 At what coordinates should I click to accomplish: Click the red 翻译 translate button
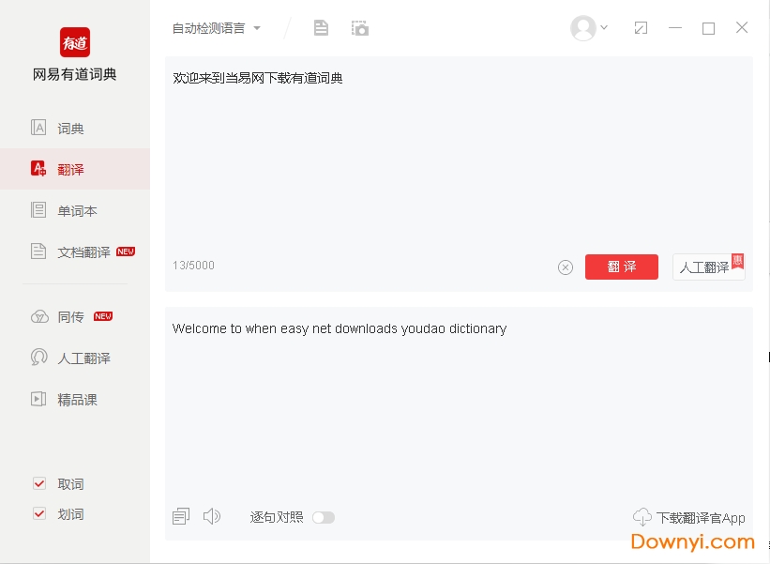pyautogui.click(x=621, y=267)
